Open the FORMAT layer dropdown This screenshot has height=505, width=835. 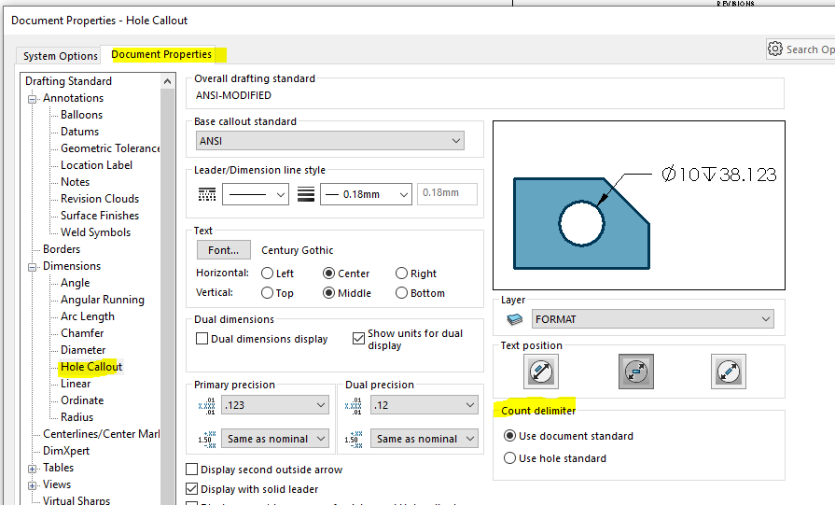click(653, 319)
